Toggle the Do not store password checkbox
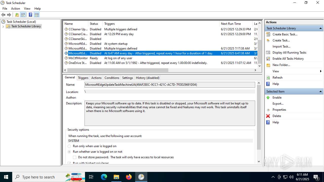This screenshot has width=324, height=182. tap(75, 157)
